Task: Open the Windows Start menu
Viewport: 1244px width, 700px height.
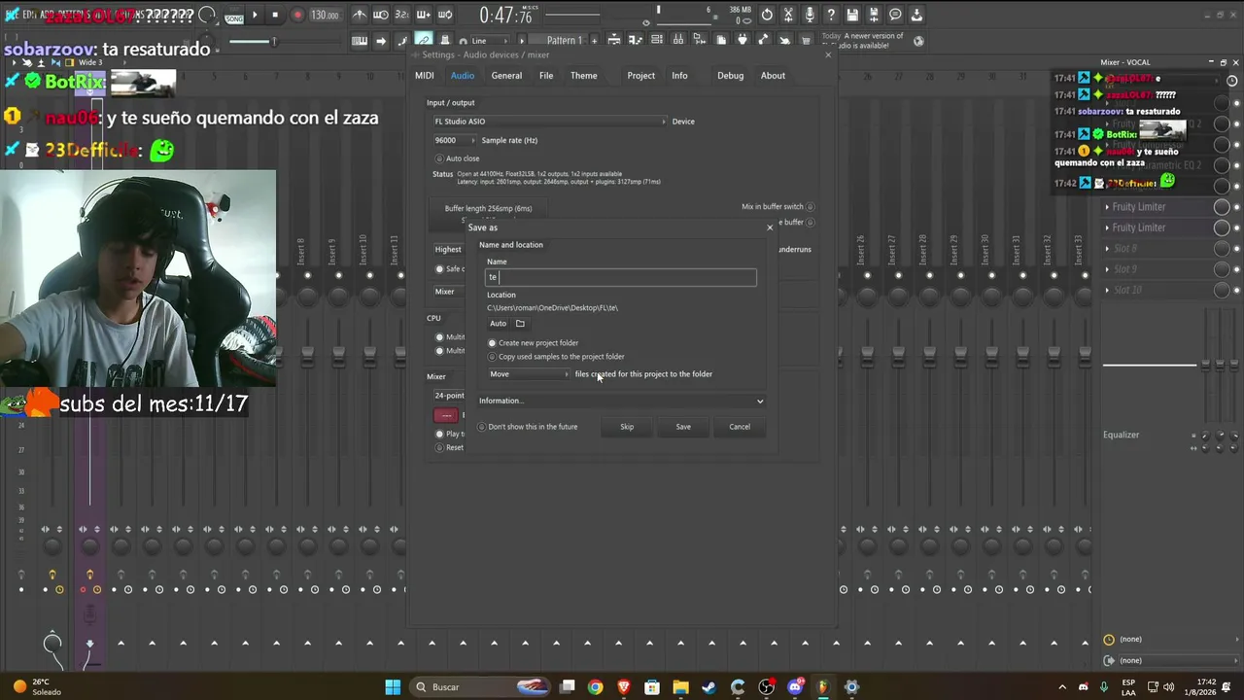Action: 393,687
